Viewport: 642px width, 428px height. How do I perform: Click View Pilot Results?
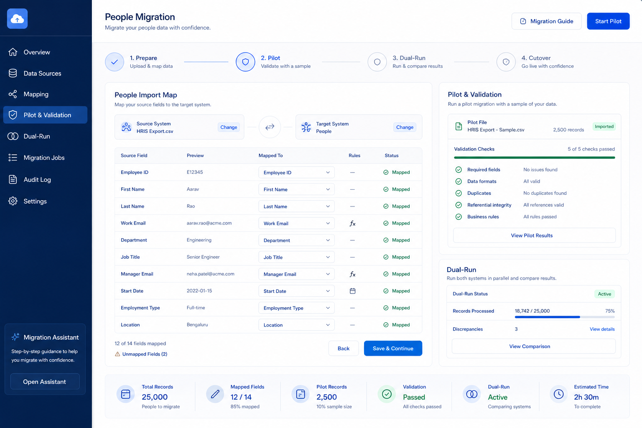pyautogui.click(x=534, y=235)
